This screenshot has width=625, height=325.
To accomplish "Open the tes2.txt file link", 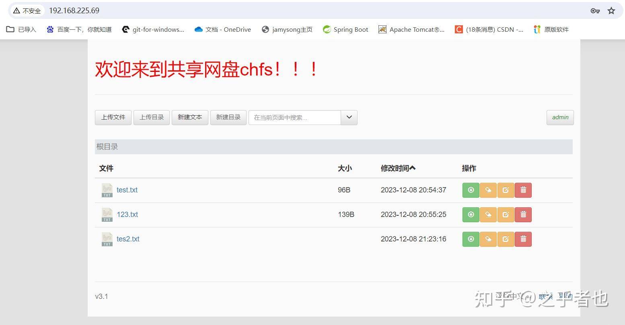I will [x=128, y=239].
